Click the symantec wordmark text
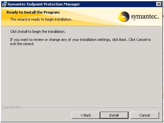Image resolution: width=164 pixels, height=123 pixels. pos(145,17)
